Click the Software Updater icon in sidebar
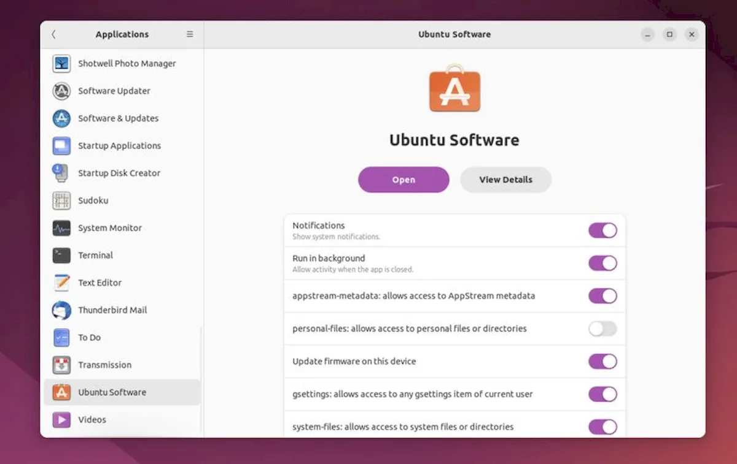The height and width of the screenshot is (464, 737). pyautogui.click(x=61, y=91)
